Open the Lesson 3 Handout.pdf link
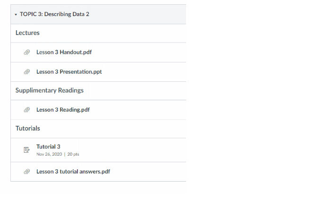The width and height of the screenshot is (333, 210). [64, 52]
